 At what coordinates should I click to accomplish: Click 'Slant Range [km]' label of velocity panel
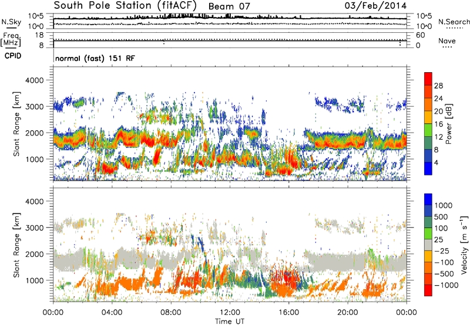pyautogui.click(x=16, y=245)
